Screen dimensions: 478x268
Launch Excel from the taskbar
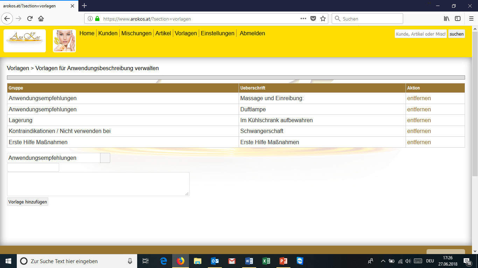[266, 261]
